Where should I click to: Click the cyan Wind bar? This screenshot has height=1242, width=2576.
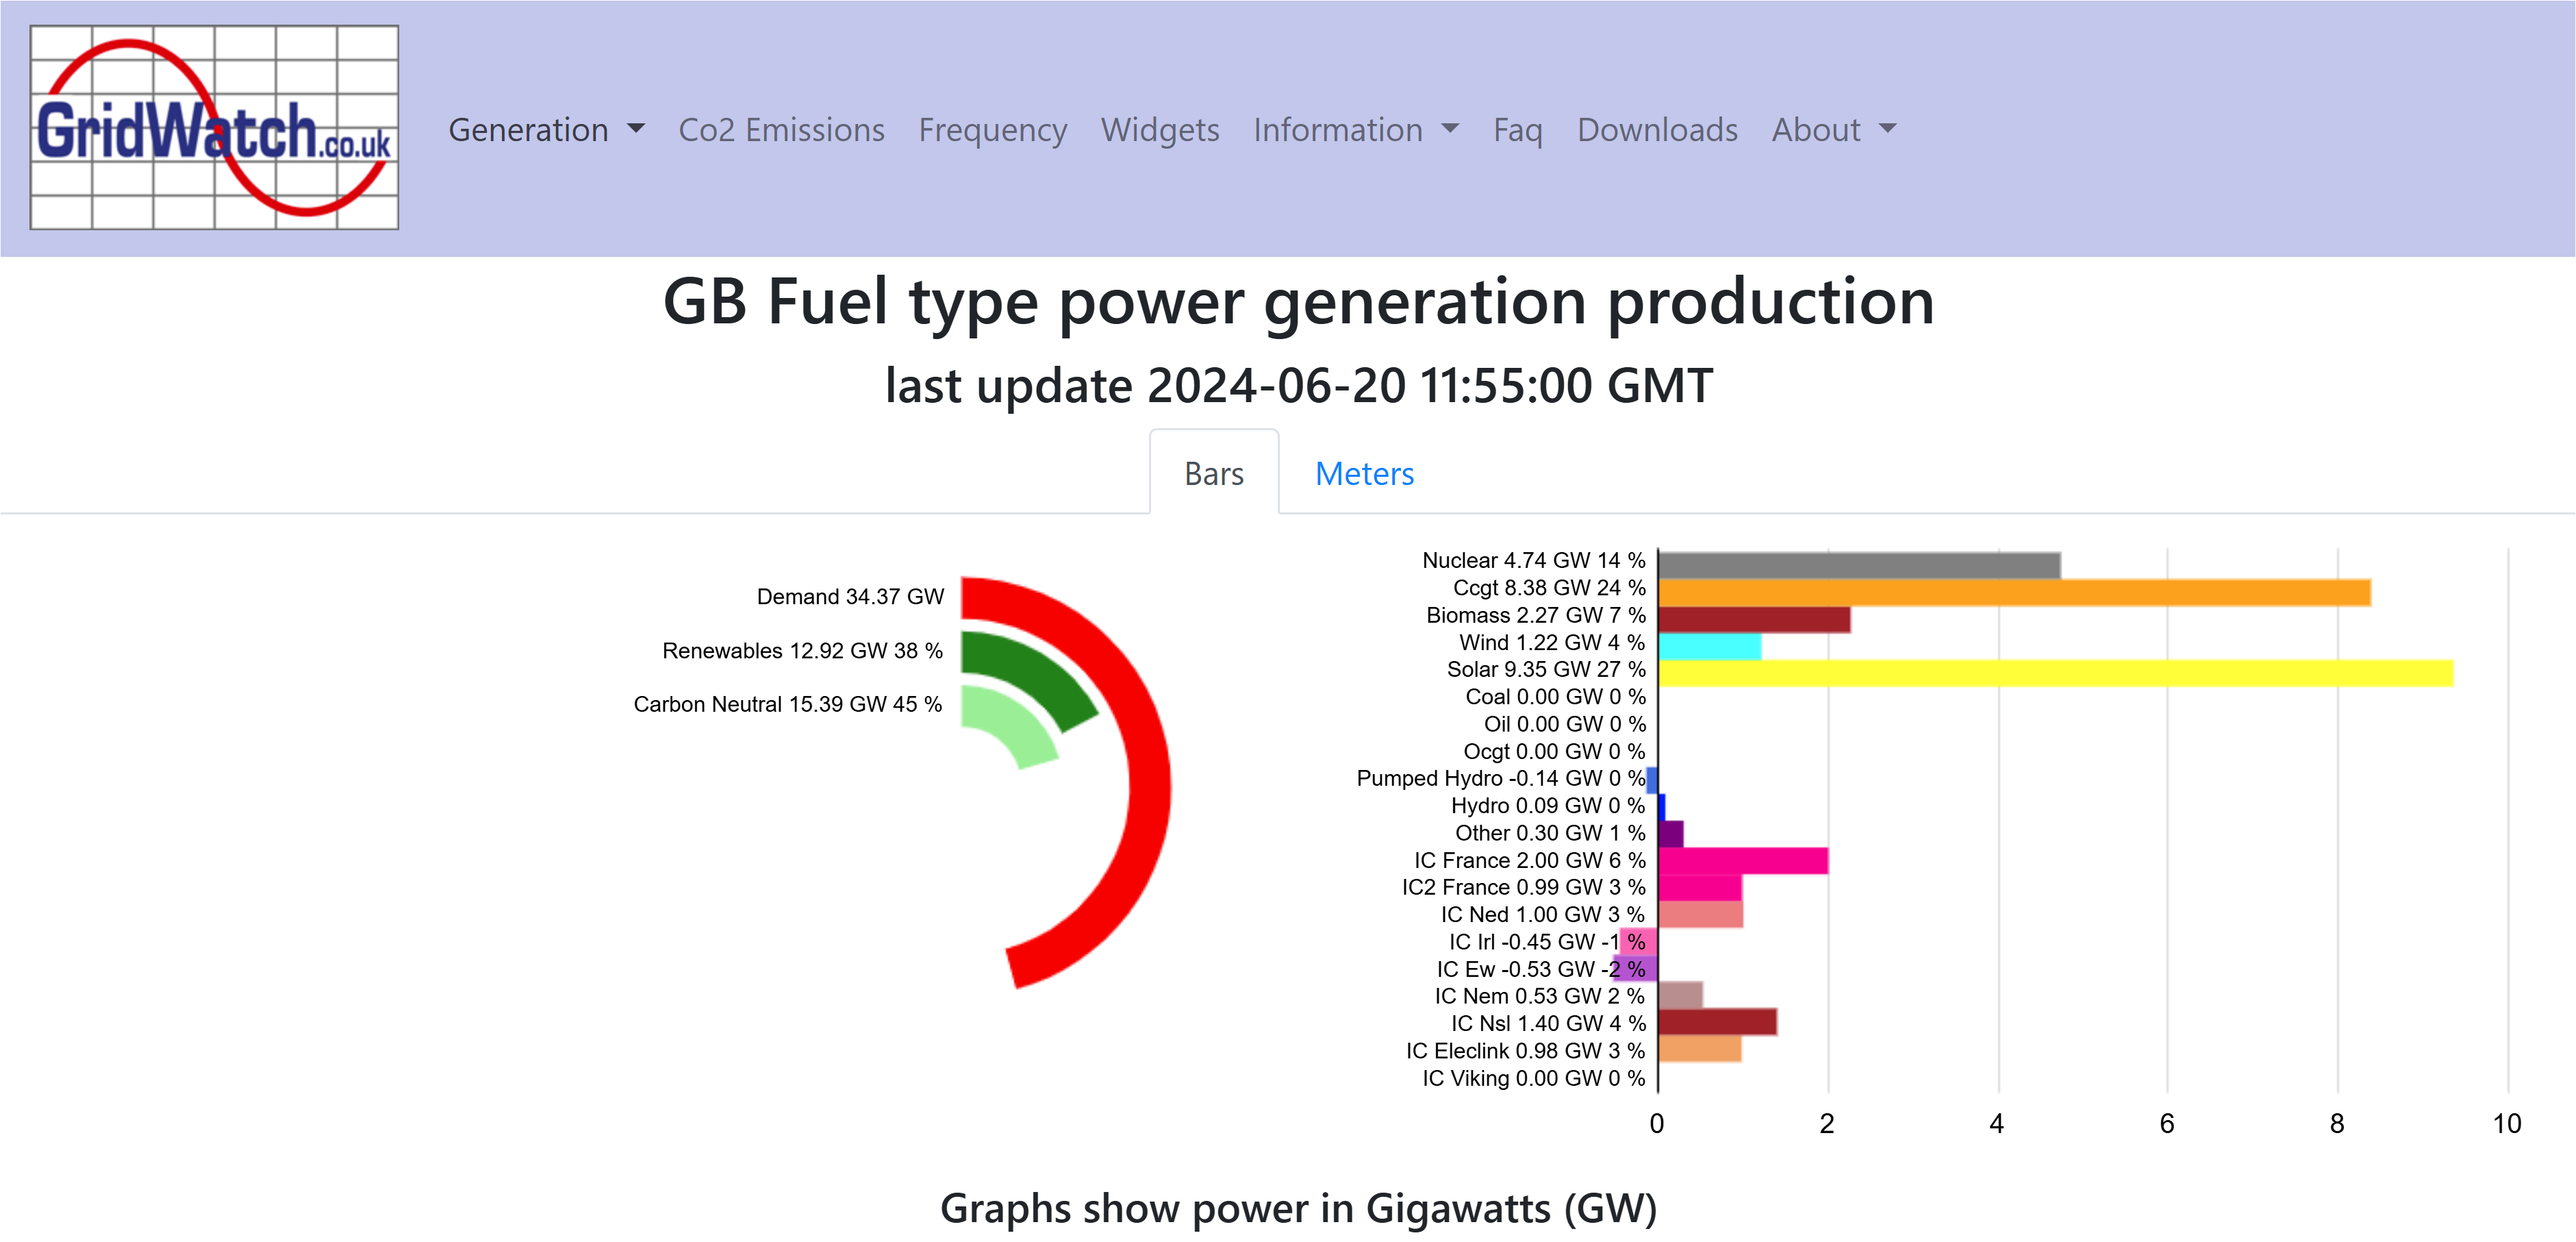click(x=1710, y=647)
